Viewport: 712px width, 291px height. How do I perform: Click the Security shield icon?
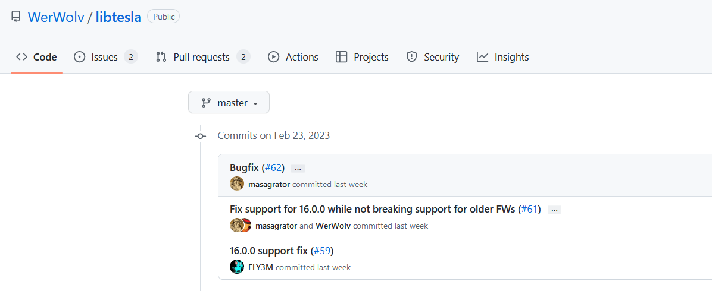411,57
